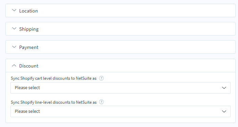238x127 pixels.
Task: Collapse Discount using its up chevron
Action: [14, 66]
